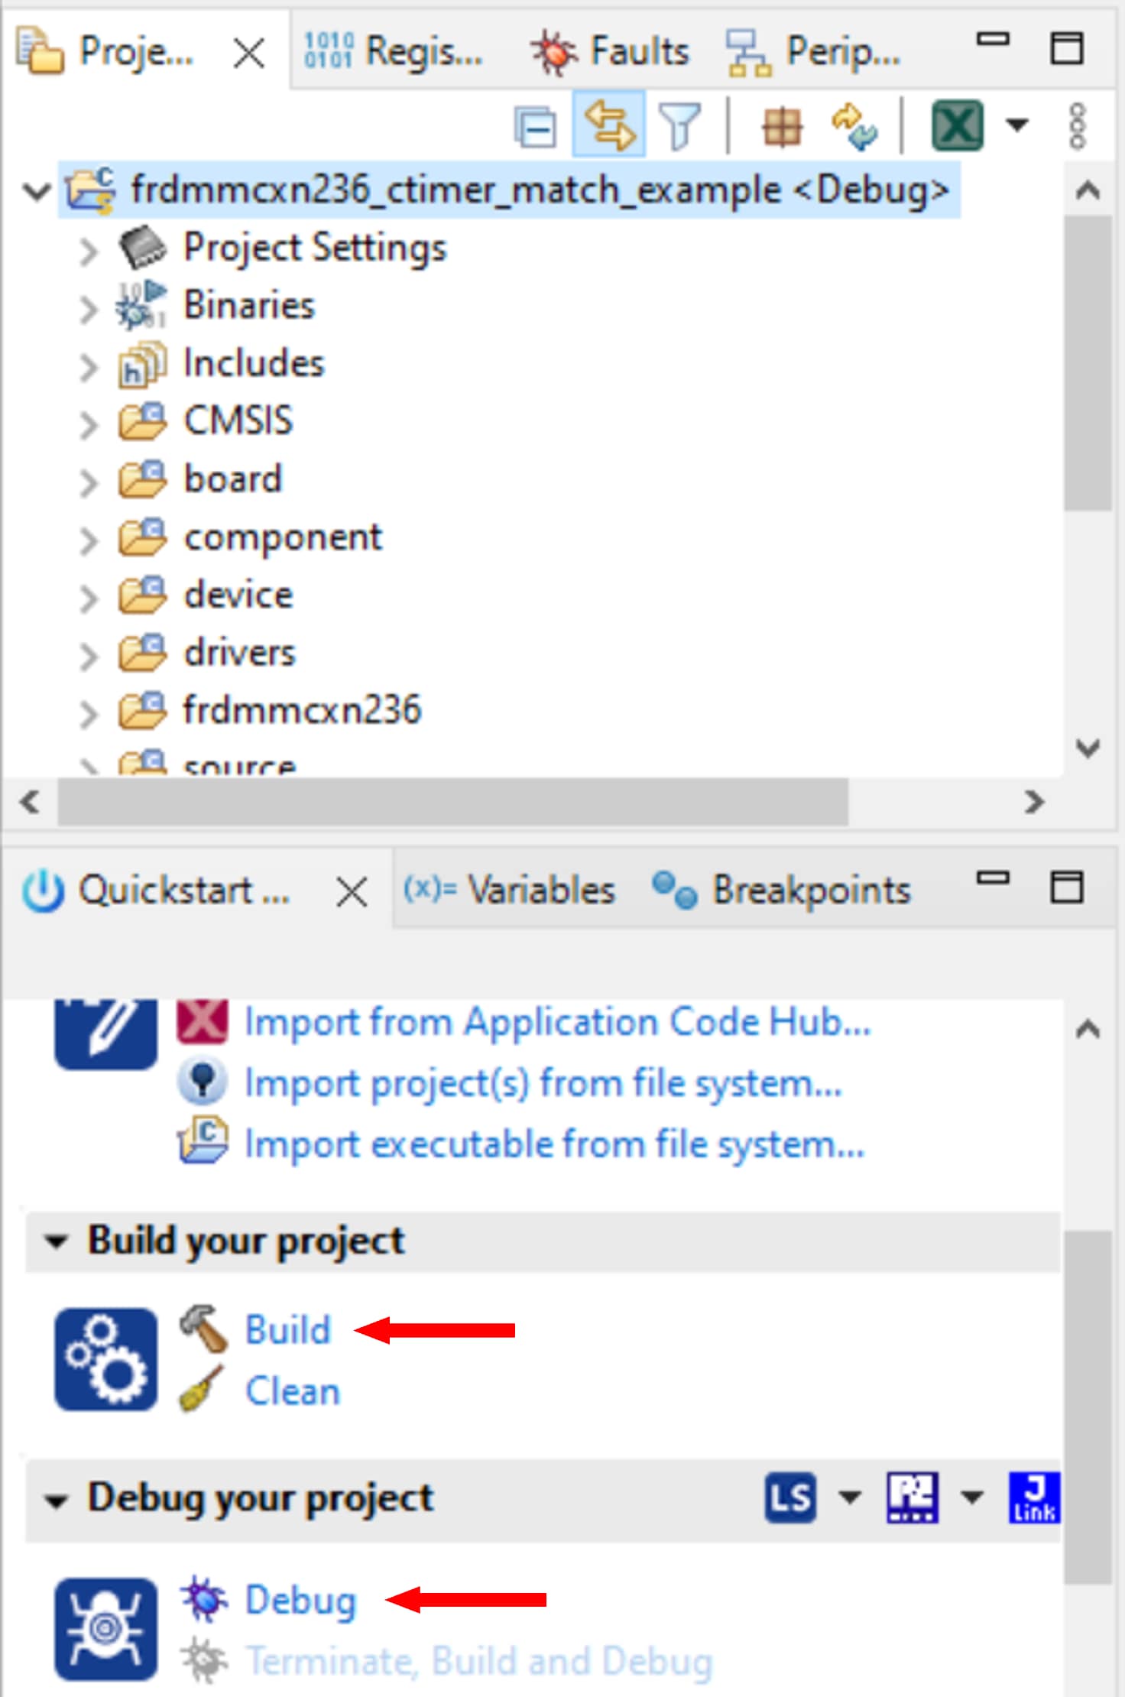Select the frdmmcxn236_ctimer_match_example project
This screenshot has width=1125, height=1697.
(x=539, y=190)
